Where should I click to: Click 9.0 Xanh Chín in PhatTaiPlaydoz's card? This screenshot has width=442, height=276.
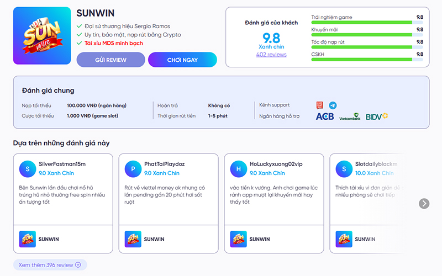(162, 173)
